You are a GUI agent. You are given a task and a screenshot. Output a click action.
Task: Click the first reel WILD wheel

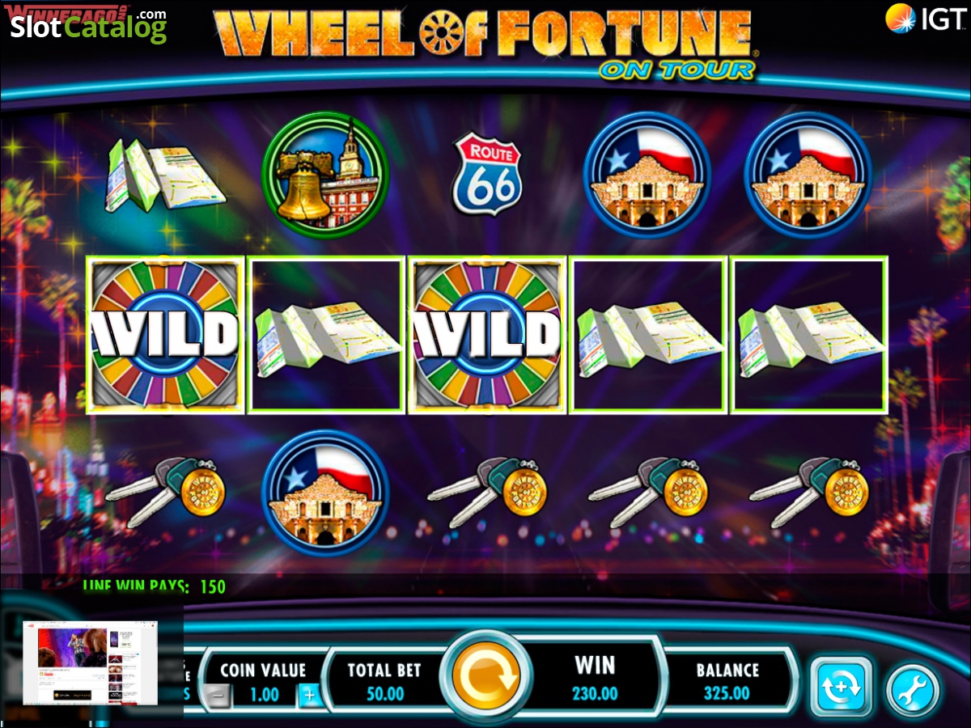(x=164, y=335)
